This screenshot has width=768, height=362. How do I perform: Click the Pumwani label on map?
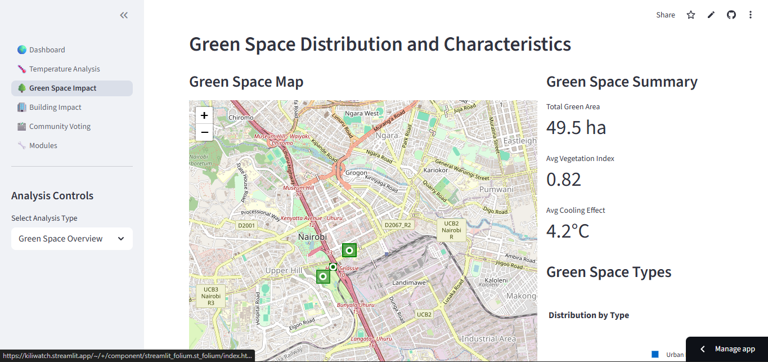[496, 189]
